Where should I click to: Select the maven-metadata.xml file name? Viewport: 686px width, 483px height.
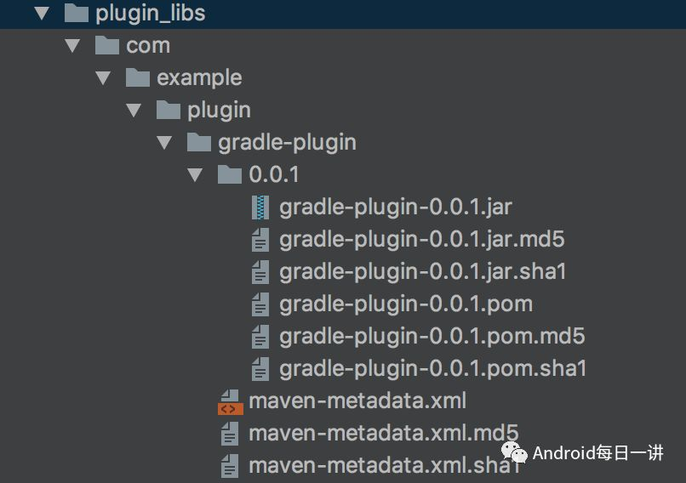(x=357, y=401)
